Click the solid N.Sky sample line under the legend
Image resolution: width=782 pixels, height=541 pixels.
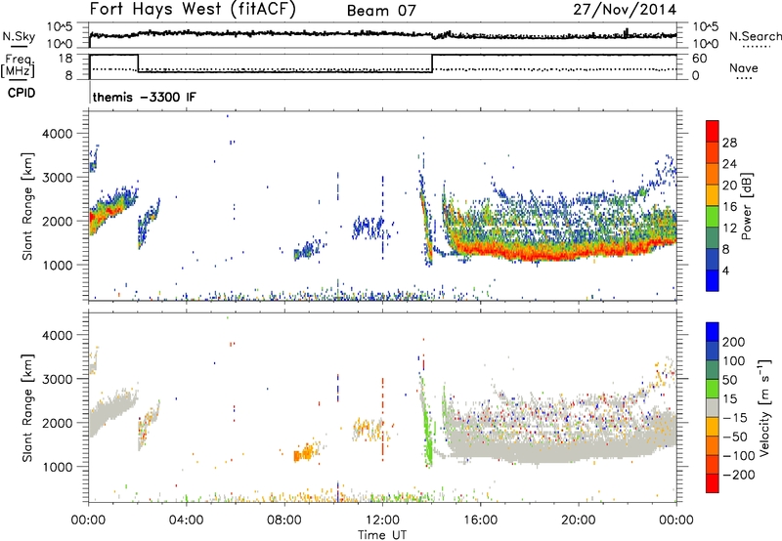click(x=19, y=46)
